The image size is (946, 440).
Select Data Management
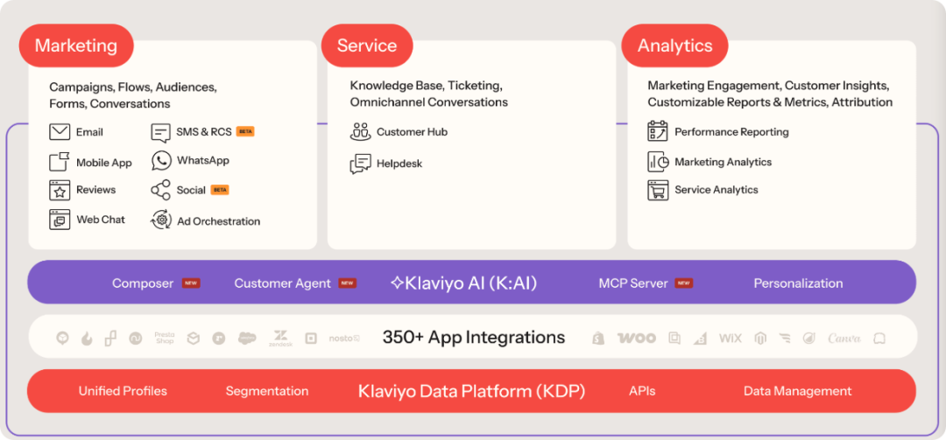(x=798, y=391)
